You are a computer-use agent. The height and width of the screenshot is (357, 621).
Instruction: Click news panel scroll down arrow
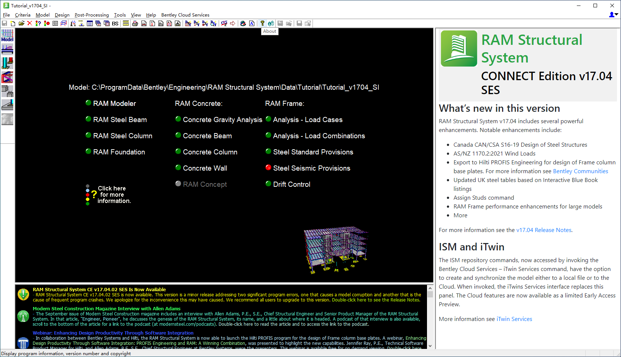pyautogui.click(x=430, y=346)
